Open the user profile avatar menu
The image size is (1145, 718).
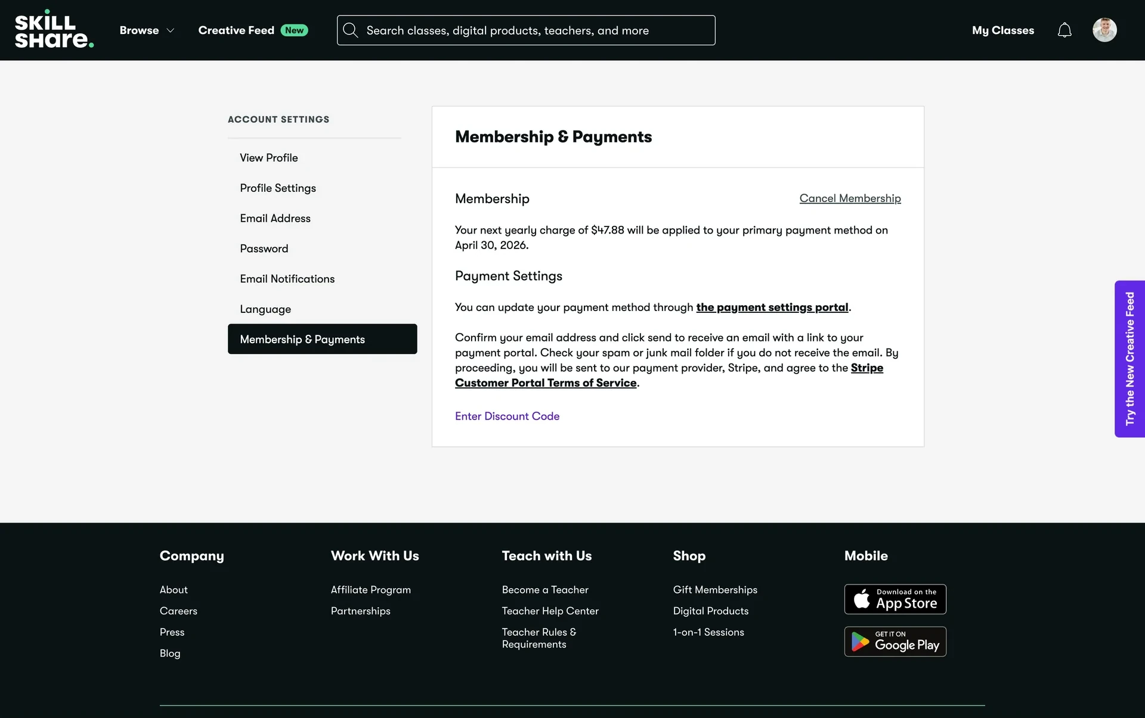1104,30
